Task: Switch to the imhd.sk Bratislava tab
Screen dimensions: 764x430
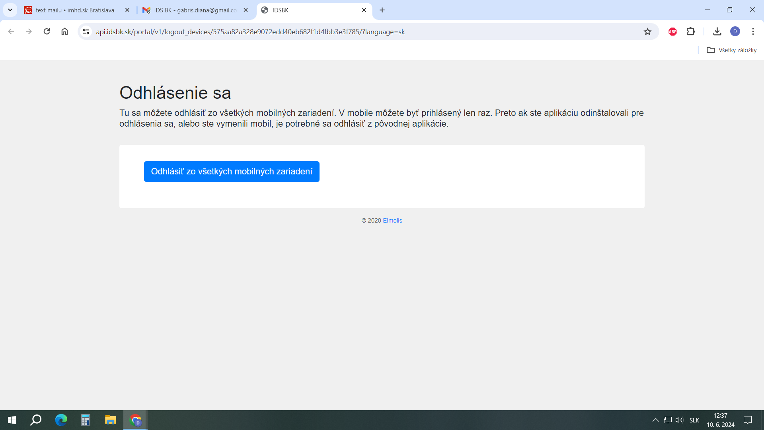Action: (x=75, y=10)
